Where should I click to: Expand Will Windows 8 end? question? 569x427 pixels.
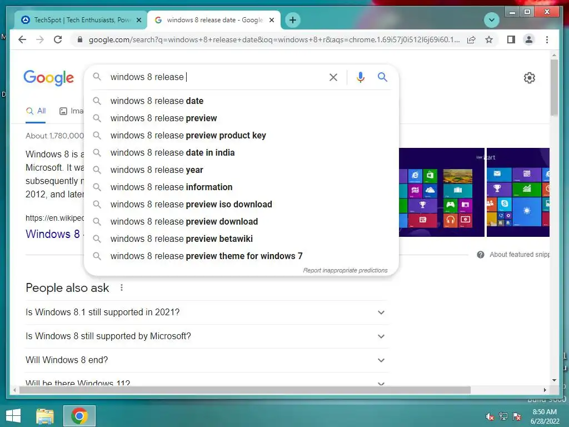[207, 360]
